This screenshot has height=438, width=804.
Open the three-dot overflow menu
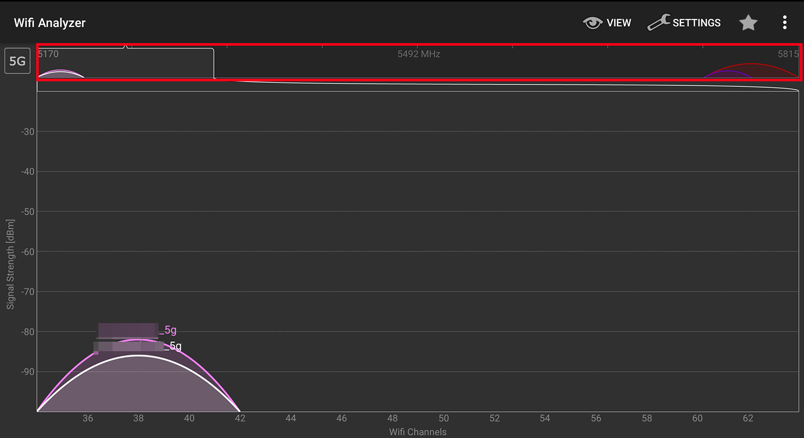pos(784,23)
